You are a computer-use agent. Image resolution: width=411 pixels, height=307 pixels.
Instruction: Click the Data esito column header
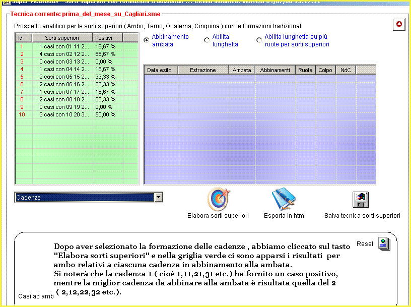click(x=161, y=70)
